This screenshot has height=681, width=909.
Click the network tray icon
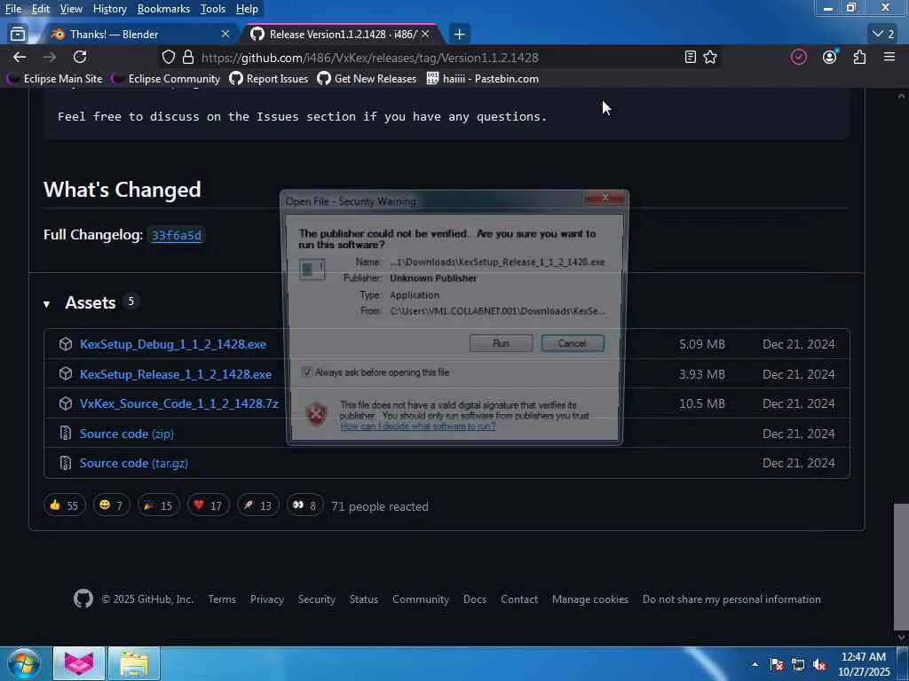coord(798,665)
